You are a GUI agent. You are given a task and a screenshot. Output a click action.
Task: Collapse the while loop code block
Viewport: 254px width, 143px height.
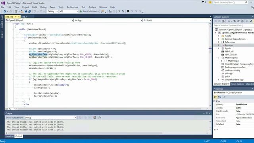click(13, 29)
